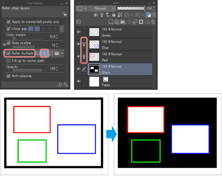Toggle the two-pane layer view icon
Screen dimensions: 222x176
point(79,22)
